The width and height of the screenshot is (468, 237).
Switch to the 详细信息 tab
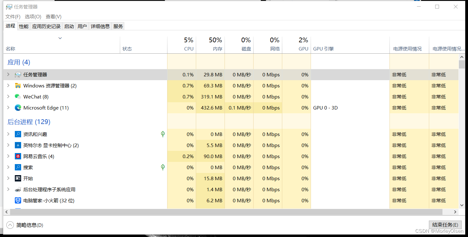(100, 27)
